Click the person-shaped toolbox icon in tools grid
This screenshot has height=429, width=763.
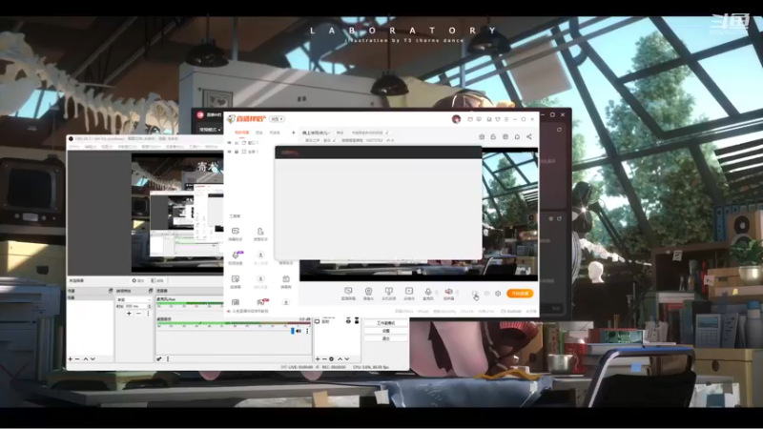(x=260, y=231)
